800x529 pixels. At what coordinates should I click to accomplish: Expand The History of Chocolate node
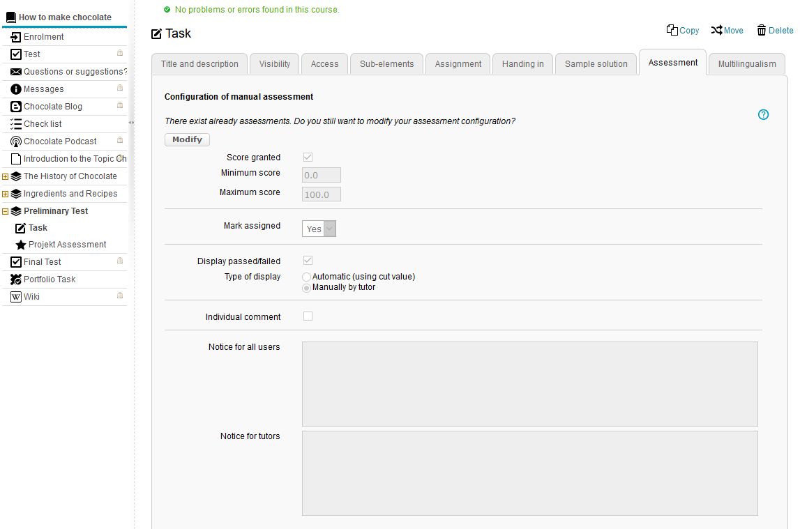point(6,176)
